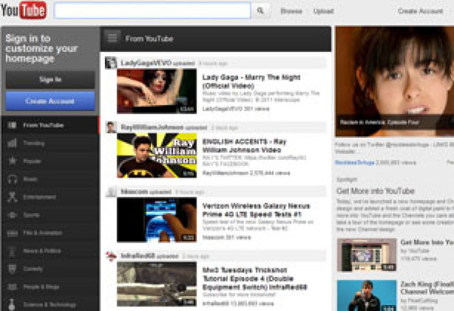The height and width of the screenshot is (311, 454).
Task: Open title Lady Gaga - Marry The Night
Action: (251, 81)
